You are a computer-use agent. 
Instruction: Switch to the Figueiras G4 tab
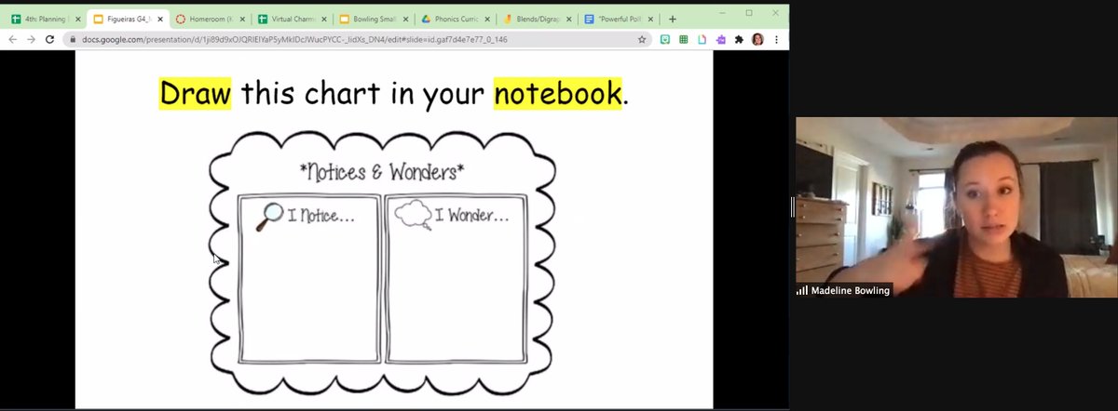(129, 19)
